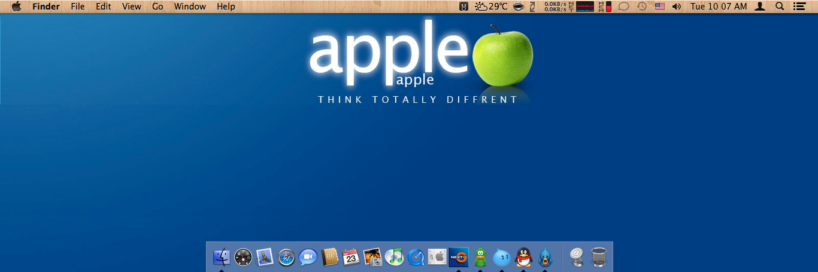Launch iPhoto from the Dock
Screen dimensions: 818x272
click(372, 257)
